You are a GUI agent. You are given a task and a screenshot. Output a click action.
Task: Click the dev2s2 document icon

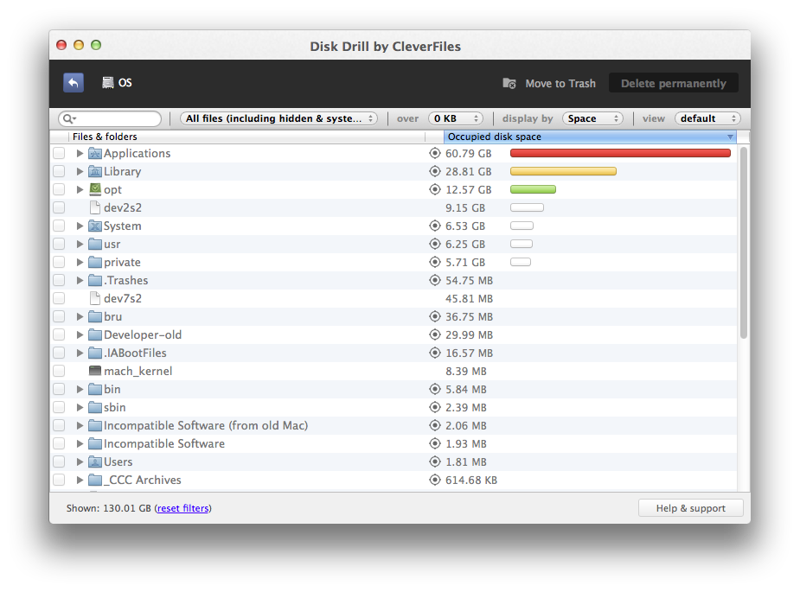pyautogui.click(x=95, y=207)
